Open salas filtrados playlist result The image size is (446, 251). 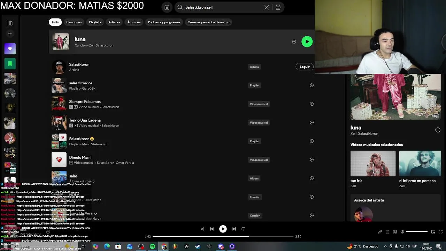point(81,83)
